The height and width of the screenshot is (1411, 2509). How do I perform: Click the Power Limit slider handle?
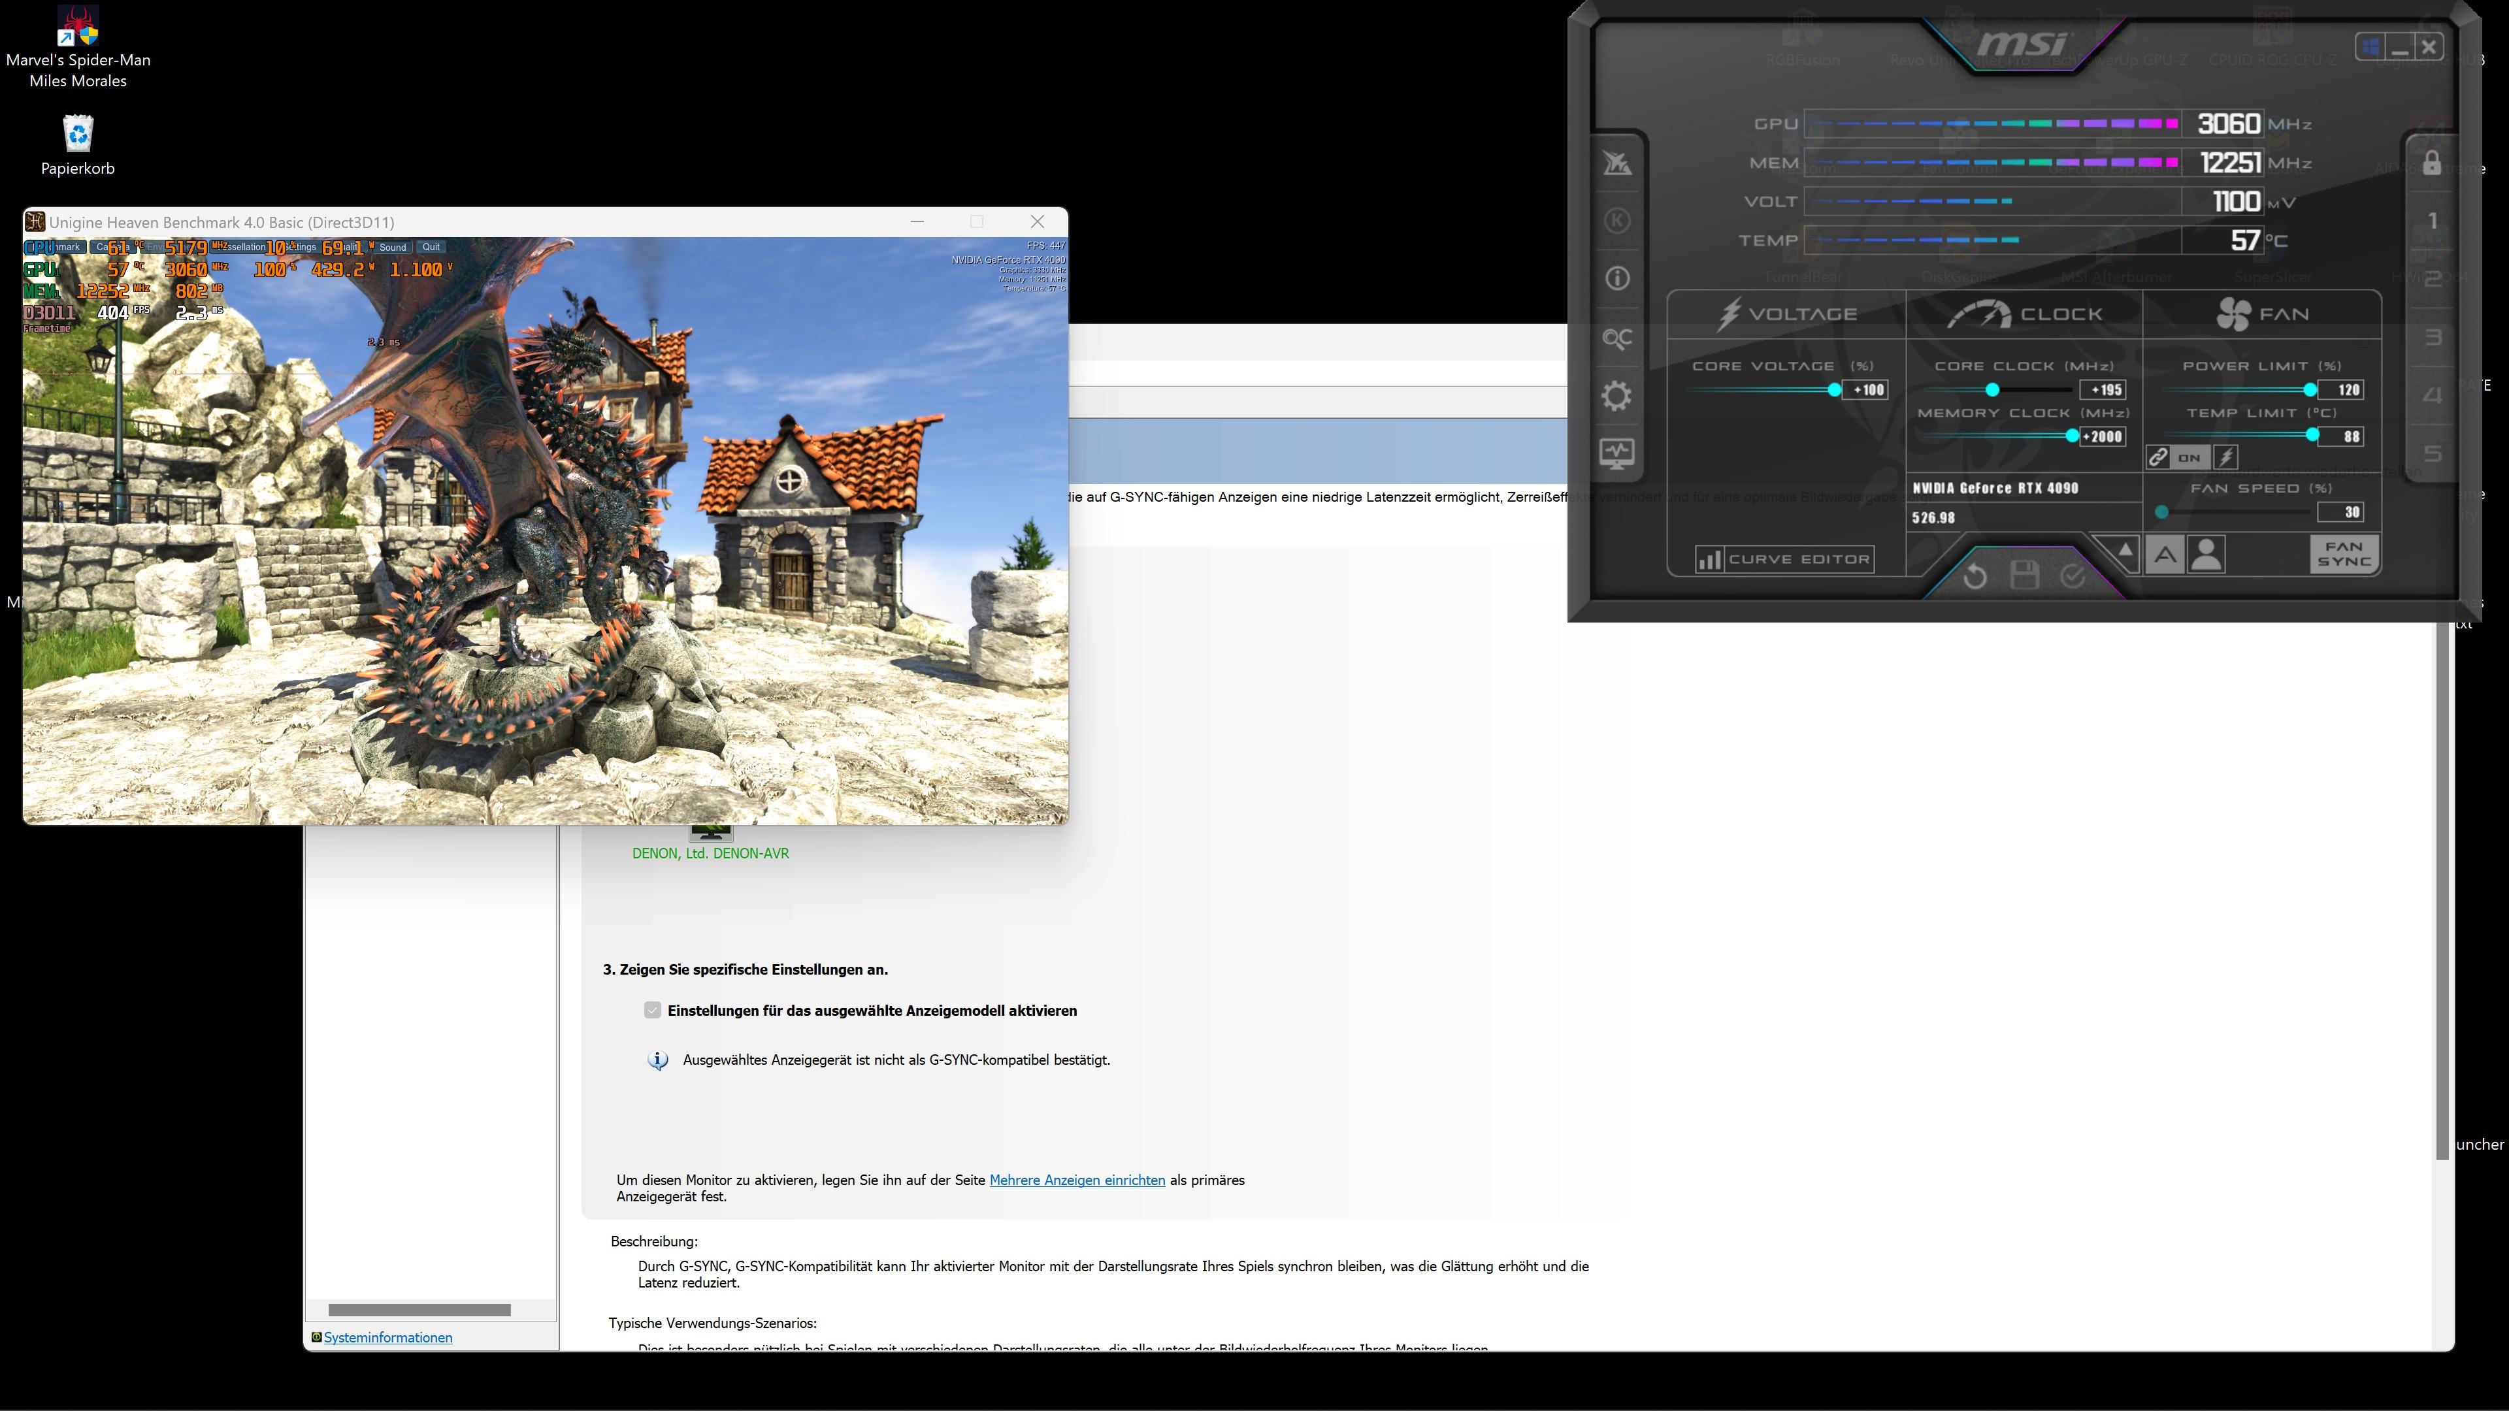(2310, 389)
